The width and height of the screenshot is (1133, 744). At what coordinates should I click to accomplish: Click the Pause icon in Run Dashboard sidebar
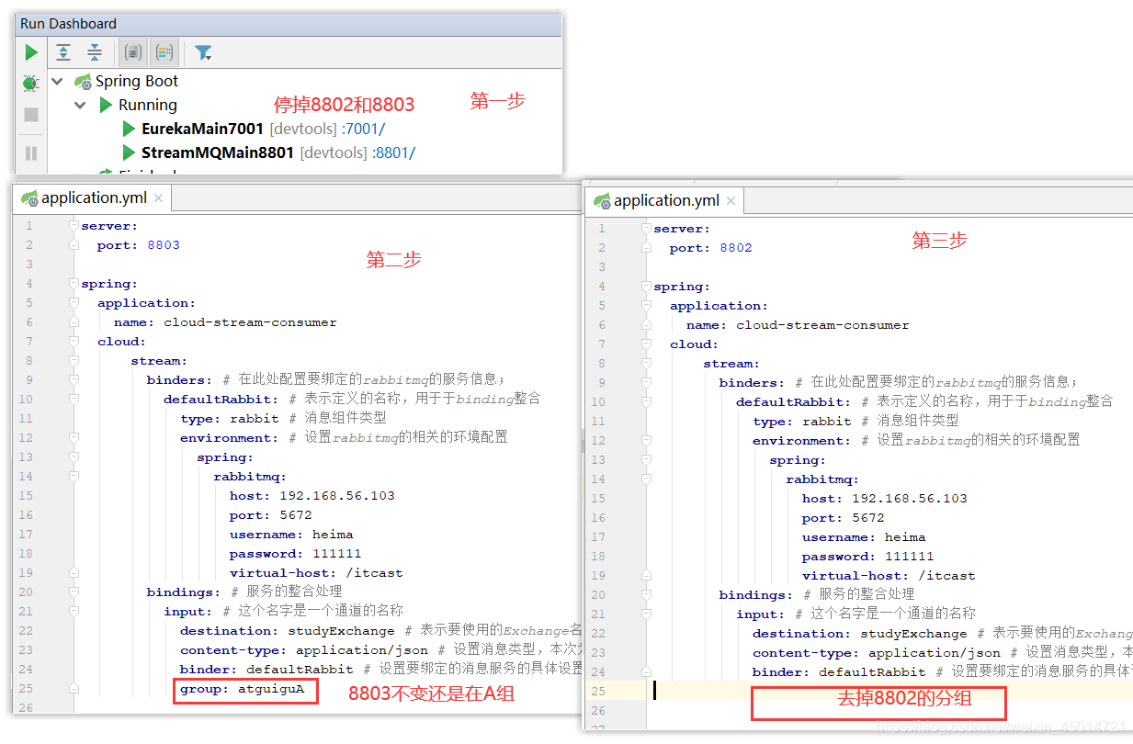(31, 152)
